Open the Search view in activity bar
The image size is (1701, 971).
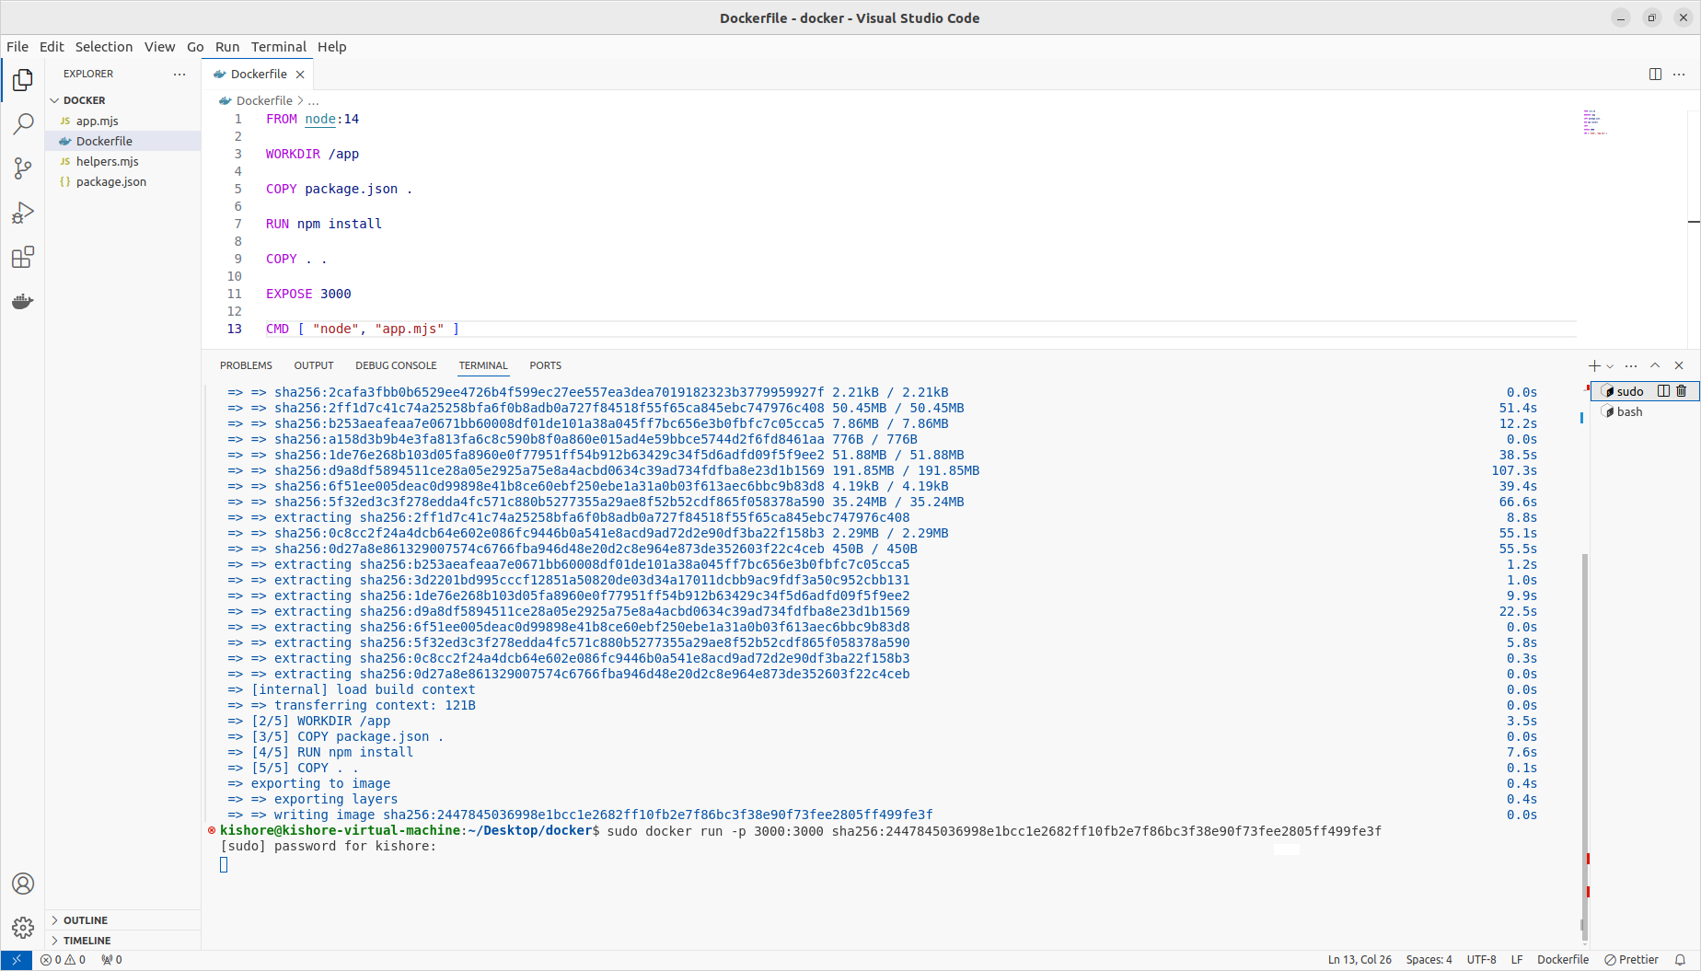coord(23,124)
